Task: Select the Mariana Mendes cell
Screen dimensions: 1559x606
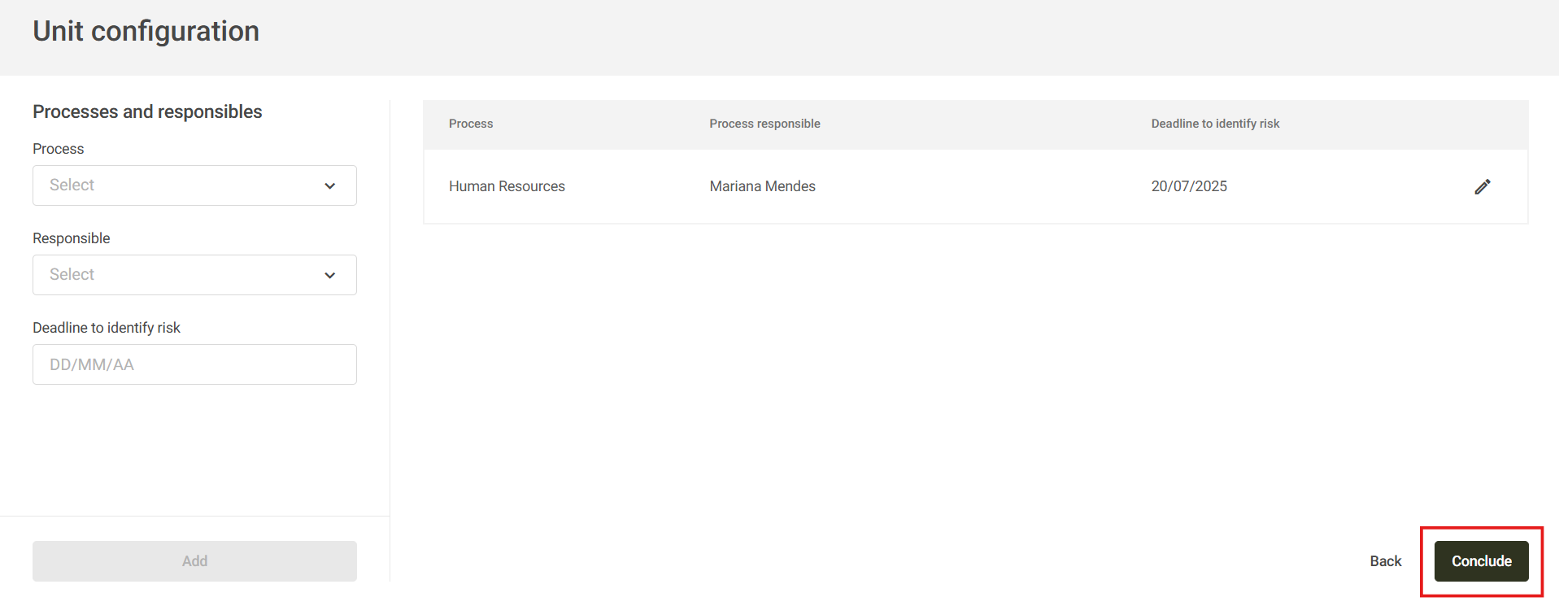Action: [x=762, y=186]
